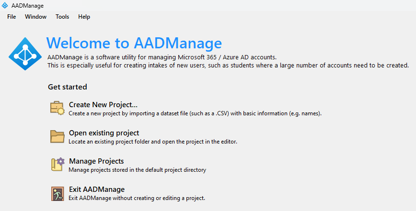This screenshot has height=211, width=416.
Task: Open the Help menu
Action: coord(84,17)
